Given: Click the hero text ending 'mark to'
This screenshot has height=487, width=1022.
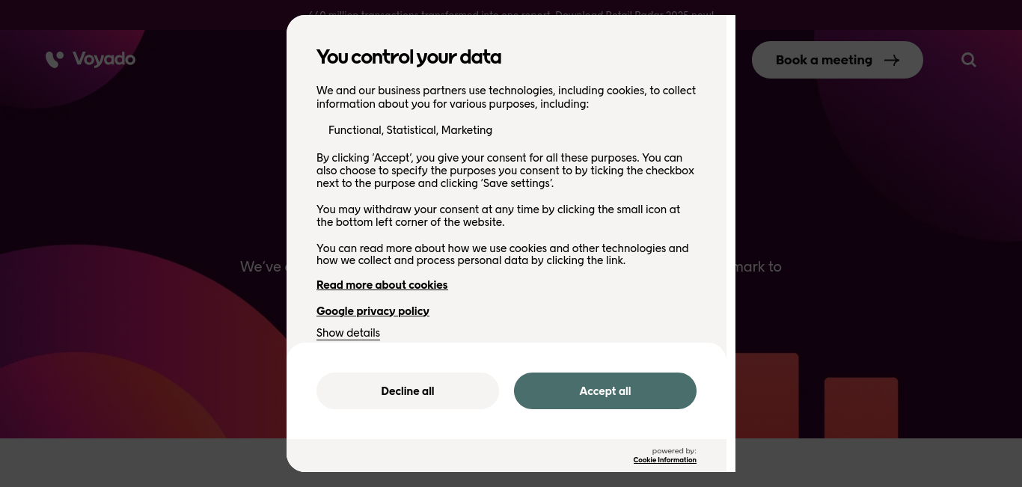Looking at the screenshot, I should [x=759, y=266].
